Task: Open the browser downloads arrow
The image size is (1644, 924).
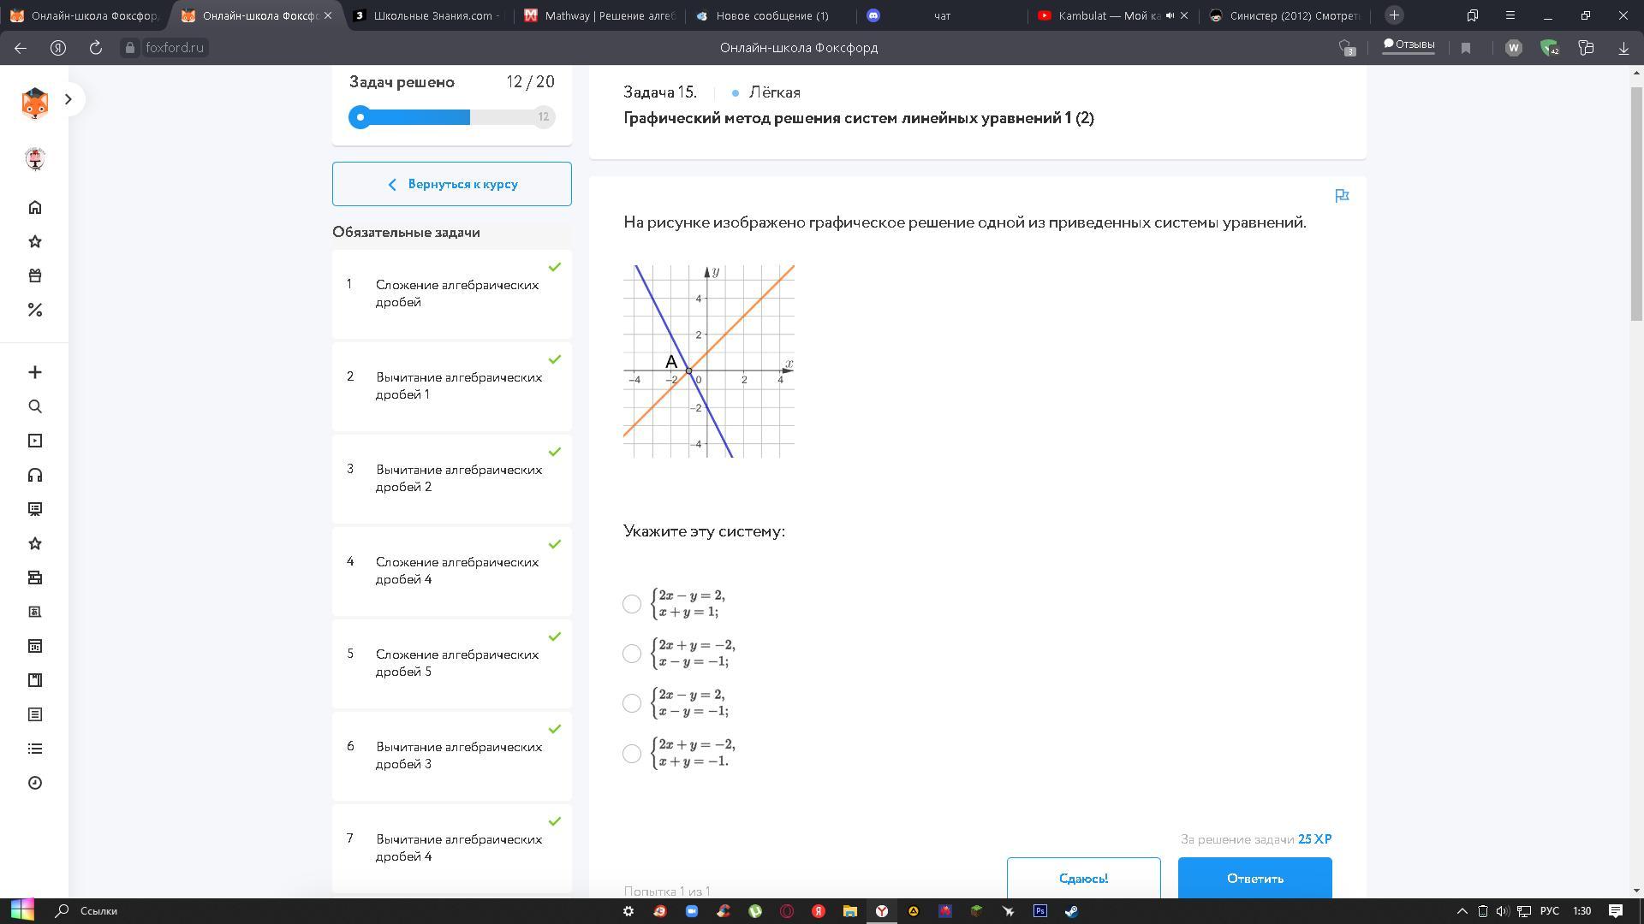Action: pyautogui.click(x=1623, y=48)
